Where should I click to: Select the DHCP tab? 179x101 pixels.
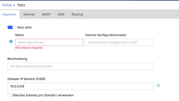tap(46, 14)
